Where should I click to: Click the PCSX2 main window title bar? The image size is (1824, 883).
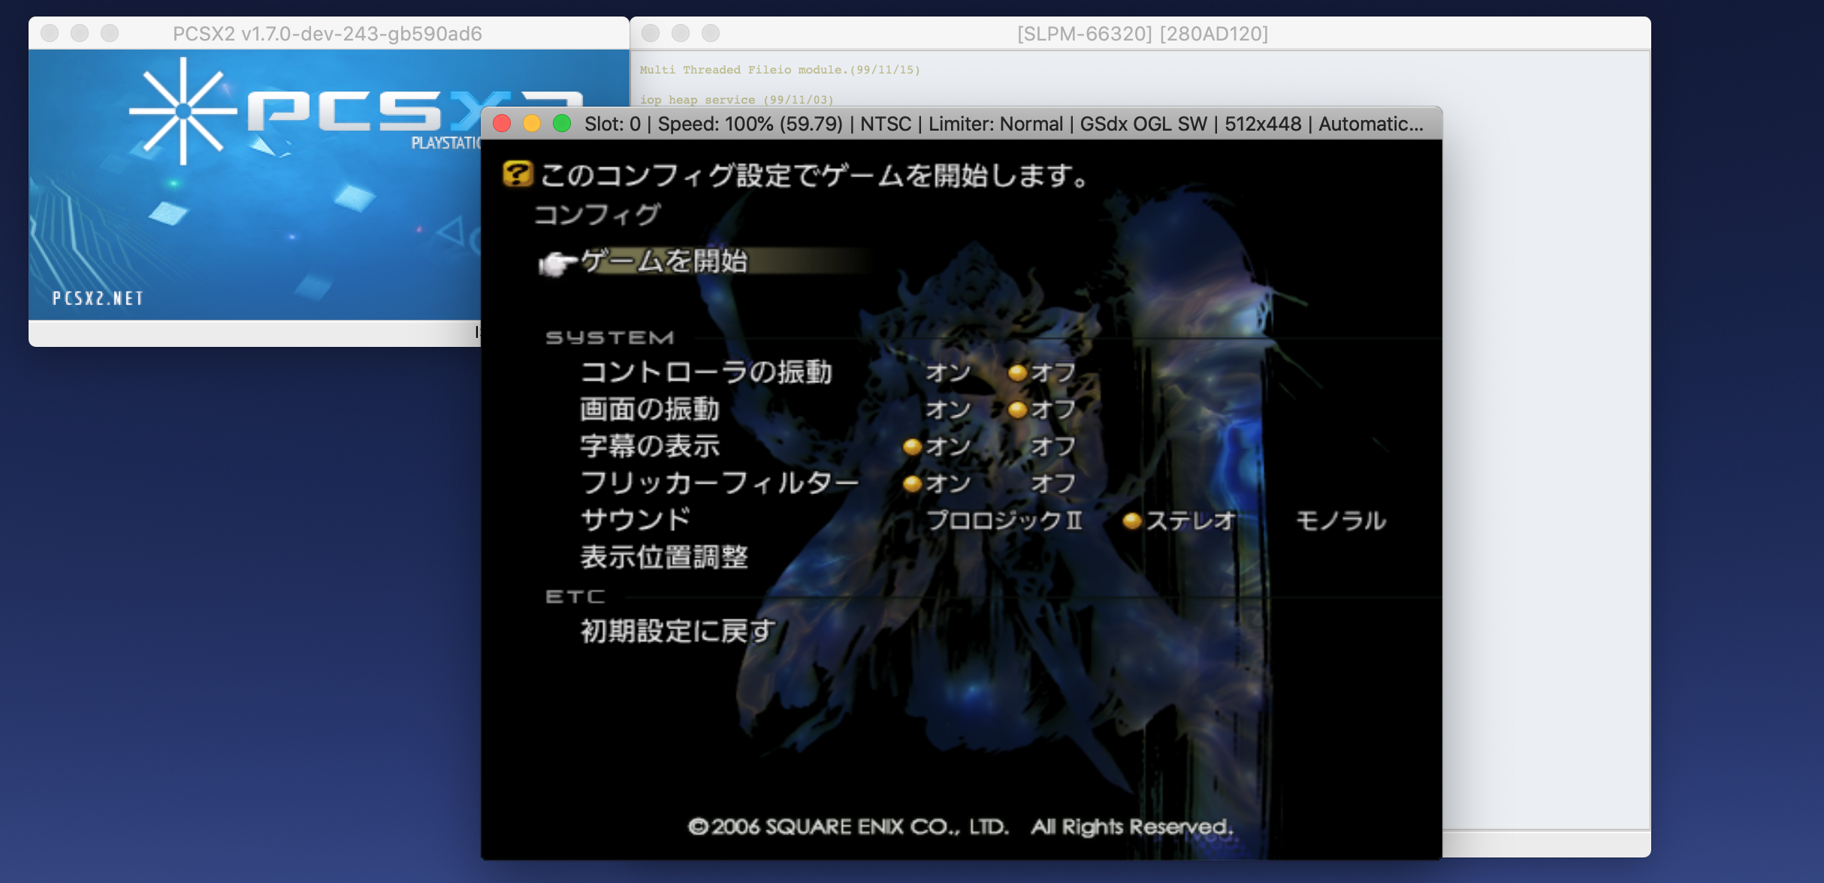click(328, 34)
